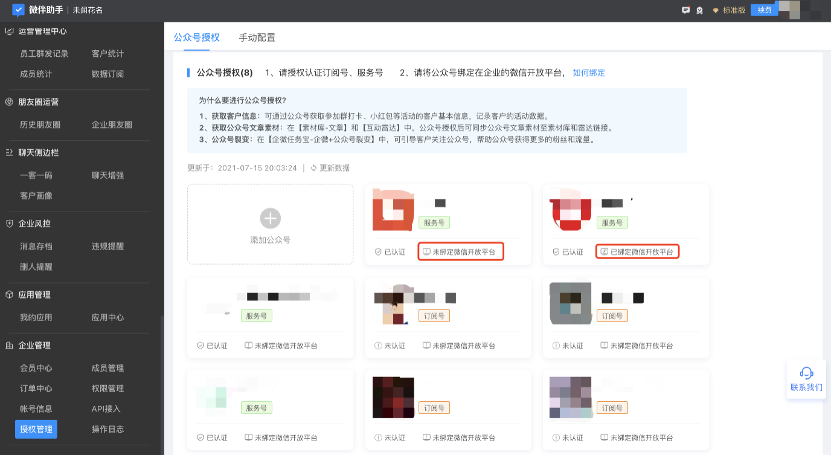Open 历史朋友圈
The height and width of the screenshot is (455, 831).
click(40, 125)
